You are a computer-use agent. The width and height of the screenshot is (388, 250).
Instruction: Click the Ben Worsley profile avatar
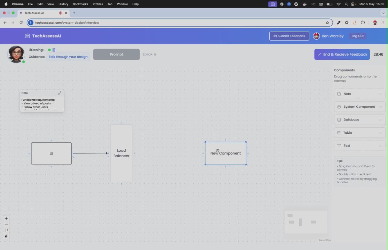click(316, 36)
